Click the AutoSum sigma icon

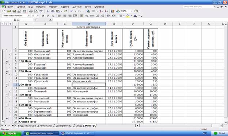[x=94, y=11]
